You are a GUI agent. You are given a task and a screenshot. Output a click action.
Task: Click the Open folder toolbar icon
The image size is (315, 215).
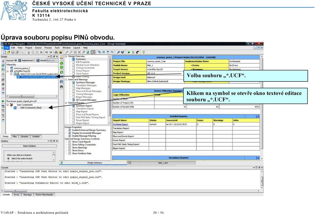[x=9, y=52]
